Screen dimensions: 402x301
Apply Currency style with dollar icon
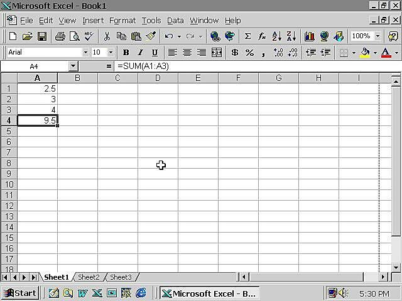point(234,53)
